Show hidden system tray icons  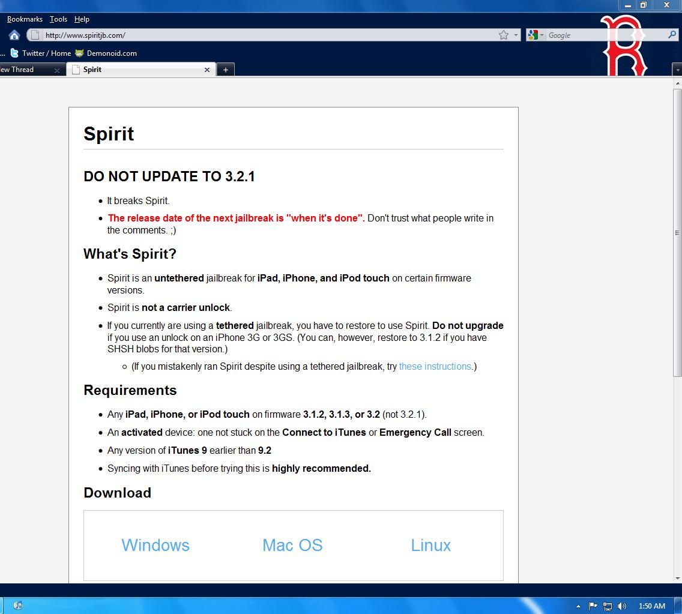click(x=578, y=606)
